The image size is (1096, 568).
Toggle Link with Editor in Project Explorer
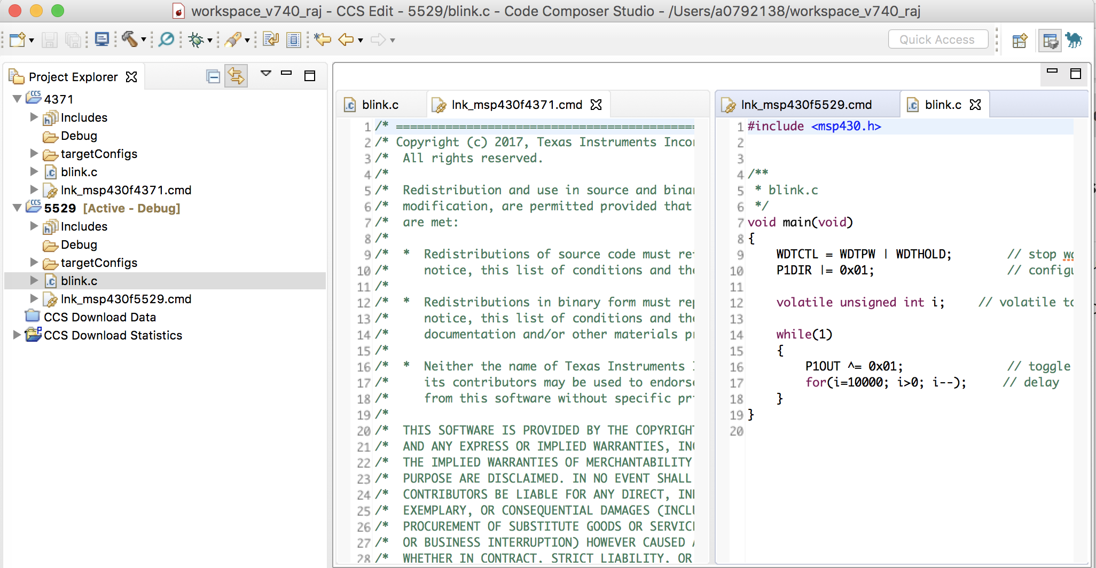click(x=236, y=76)
